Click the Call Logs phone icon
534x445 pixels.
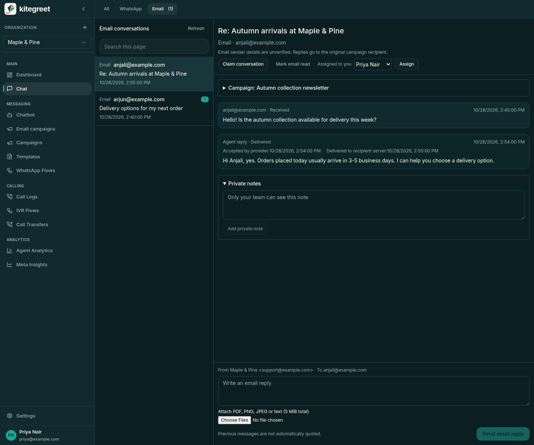click(x=10, y=197)
